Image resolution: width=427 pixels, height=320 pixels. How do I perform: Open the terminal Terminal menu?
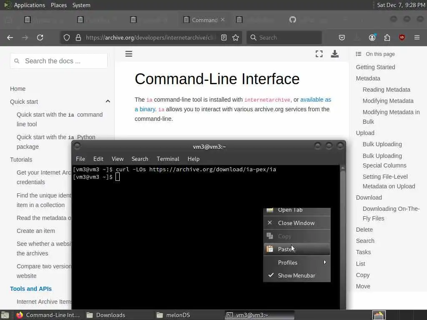(x=168, y=159)
